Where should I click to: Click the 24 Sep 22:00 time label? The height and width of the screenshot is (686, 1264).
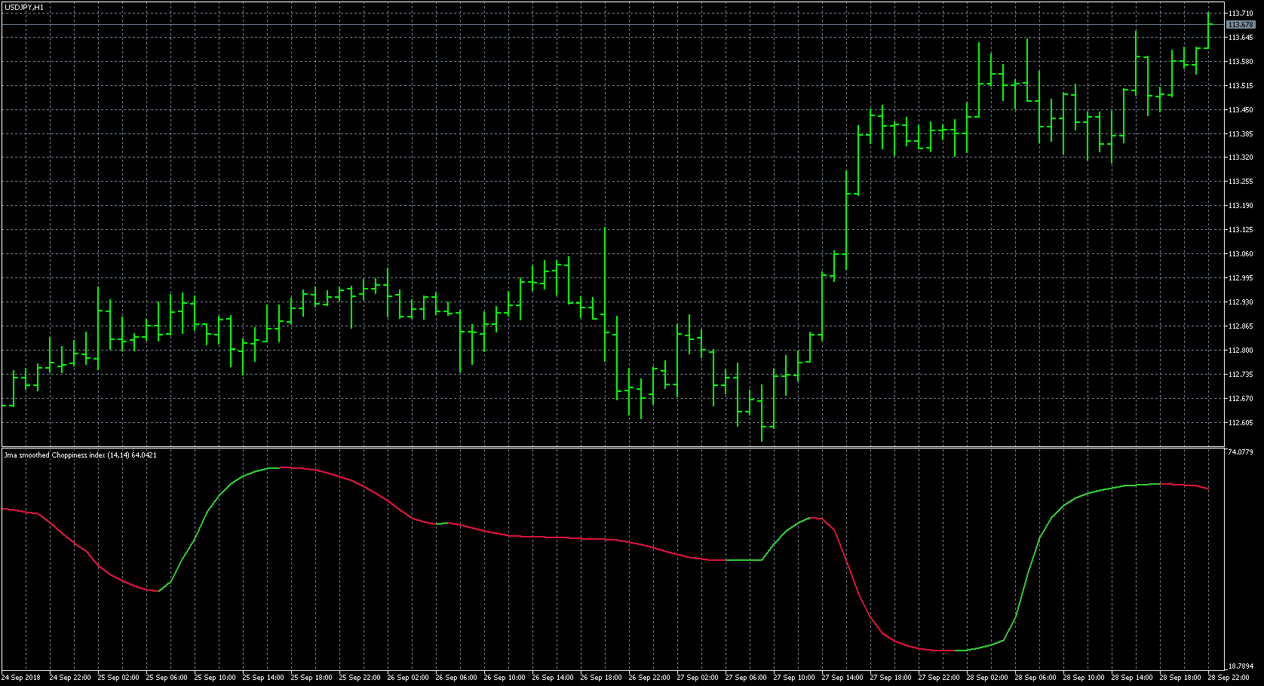pos(70,678)
